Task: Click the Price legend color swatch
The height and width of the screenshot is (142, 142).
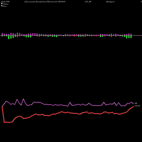Action: pos(2,6)
